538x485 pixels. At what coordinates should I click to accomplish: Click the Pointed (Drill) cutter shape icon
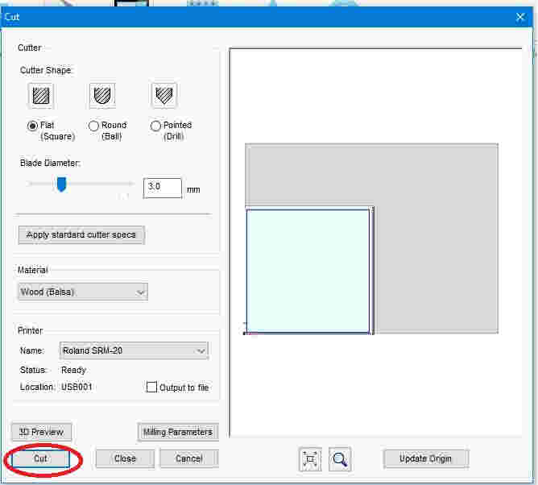164,95
